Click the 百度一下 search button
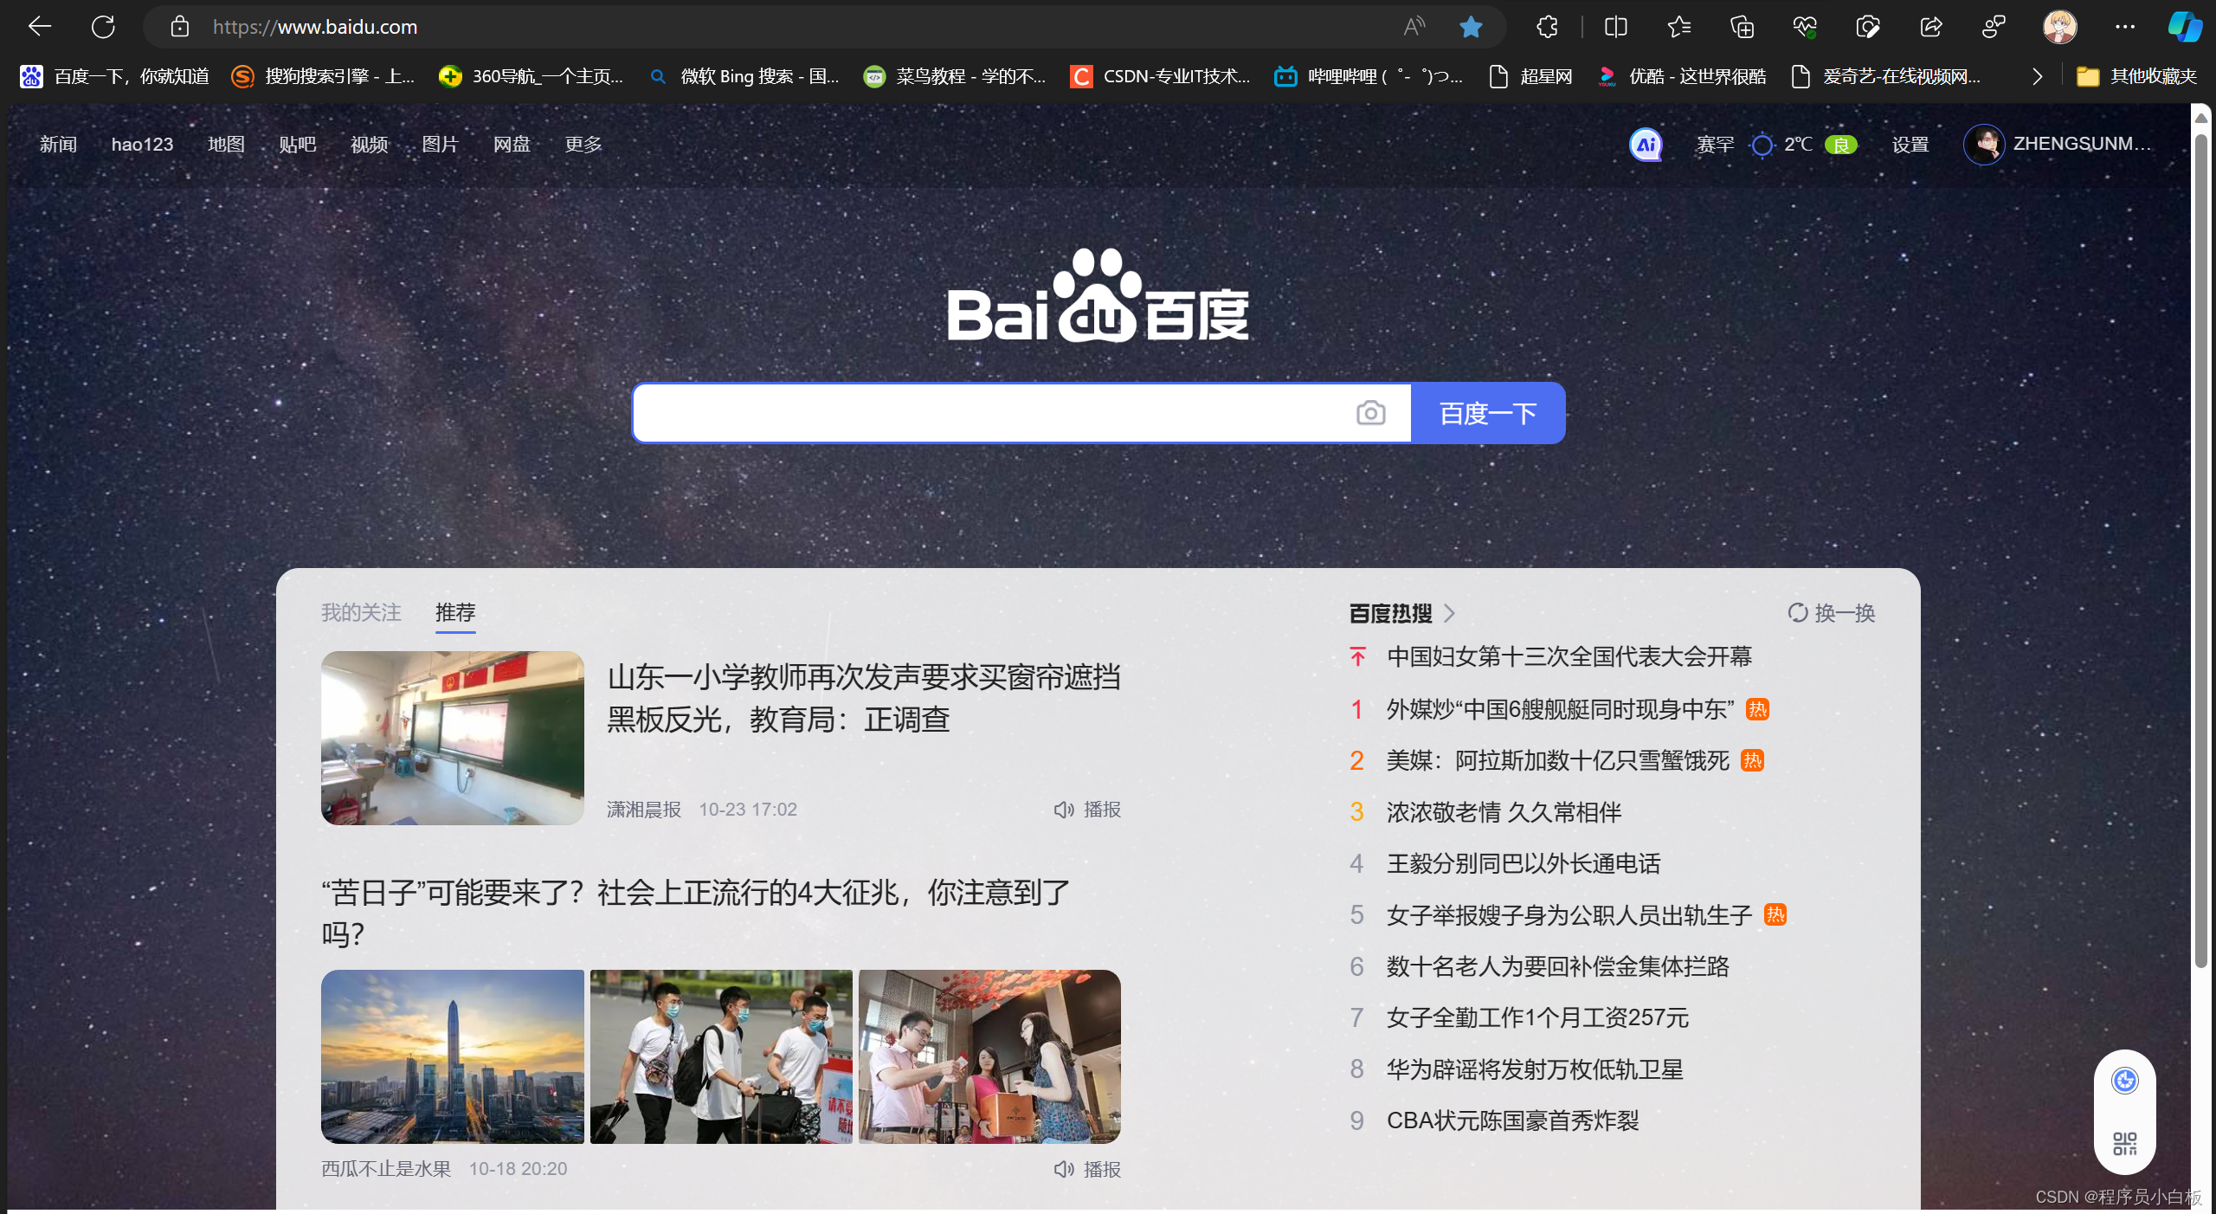This screenshot has width=2216, height=1214. pyautogui.click(x=1487, y=413)
